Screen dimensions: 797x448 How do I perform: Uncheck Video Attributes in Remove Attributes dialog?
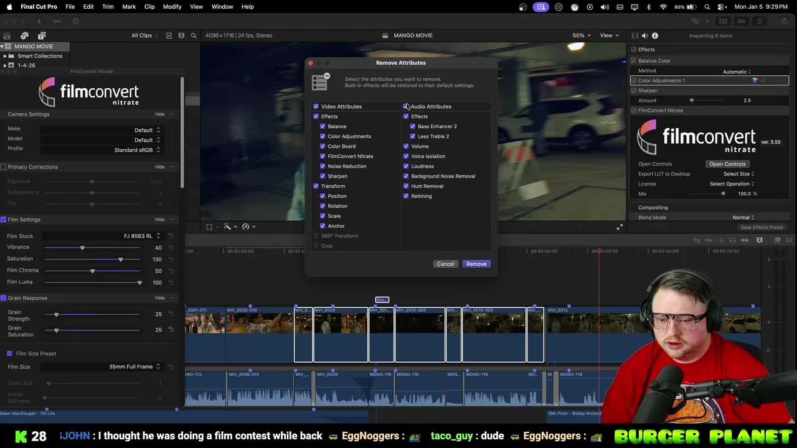tap(316, 106)
